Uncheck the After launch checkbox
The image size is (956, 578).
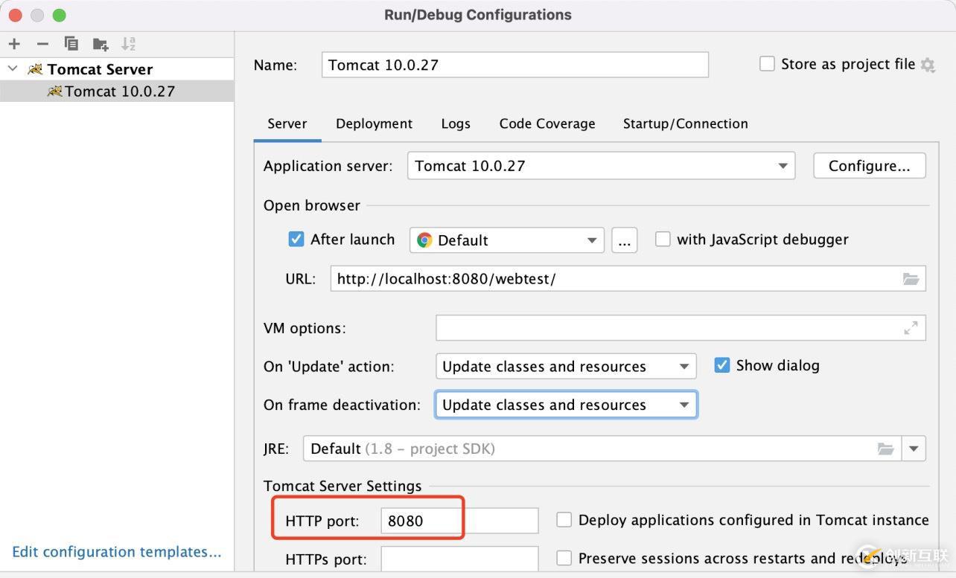(x=296, y=239)
